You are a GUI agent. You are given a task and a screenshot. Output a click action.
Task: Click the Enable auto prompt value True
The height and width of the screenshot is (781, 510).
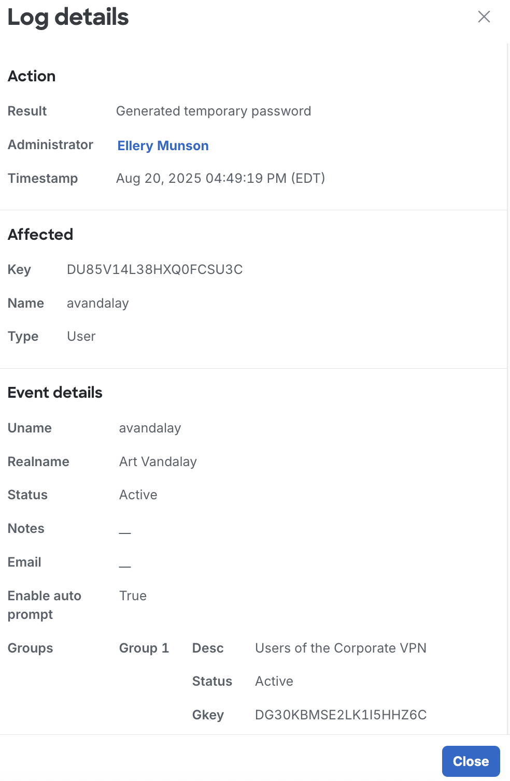coord(133,596)
